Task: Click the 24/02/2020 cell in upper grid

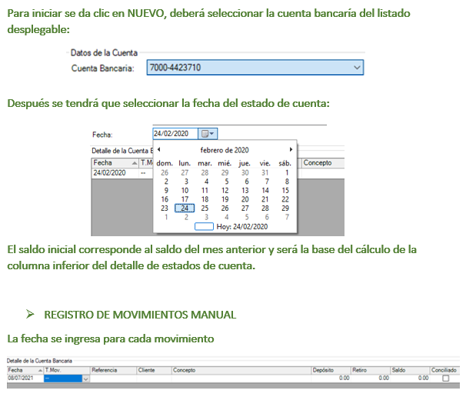Action: 115,173
